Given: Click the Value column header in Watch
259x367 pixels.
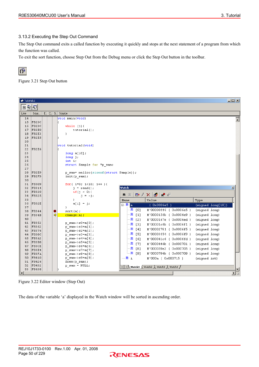Looking at the screenshot, I should [x=169, y=200].
